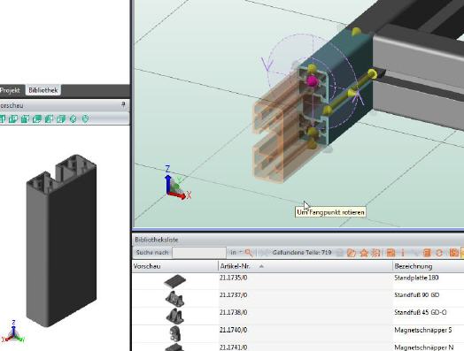Image resolution: width=464 pixels, height=351 pixels.
Task: Click the orange magnifier search icon
Action: [x=249, y=253]
